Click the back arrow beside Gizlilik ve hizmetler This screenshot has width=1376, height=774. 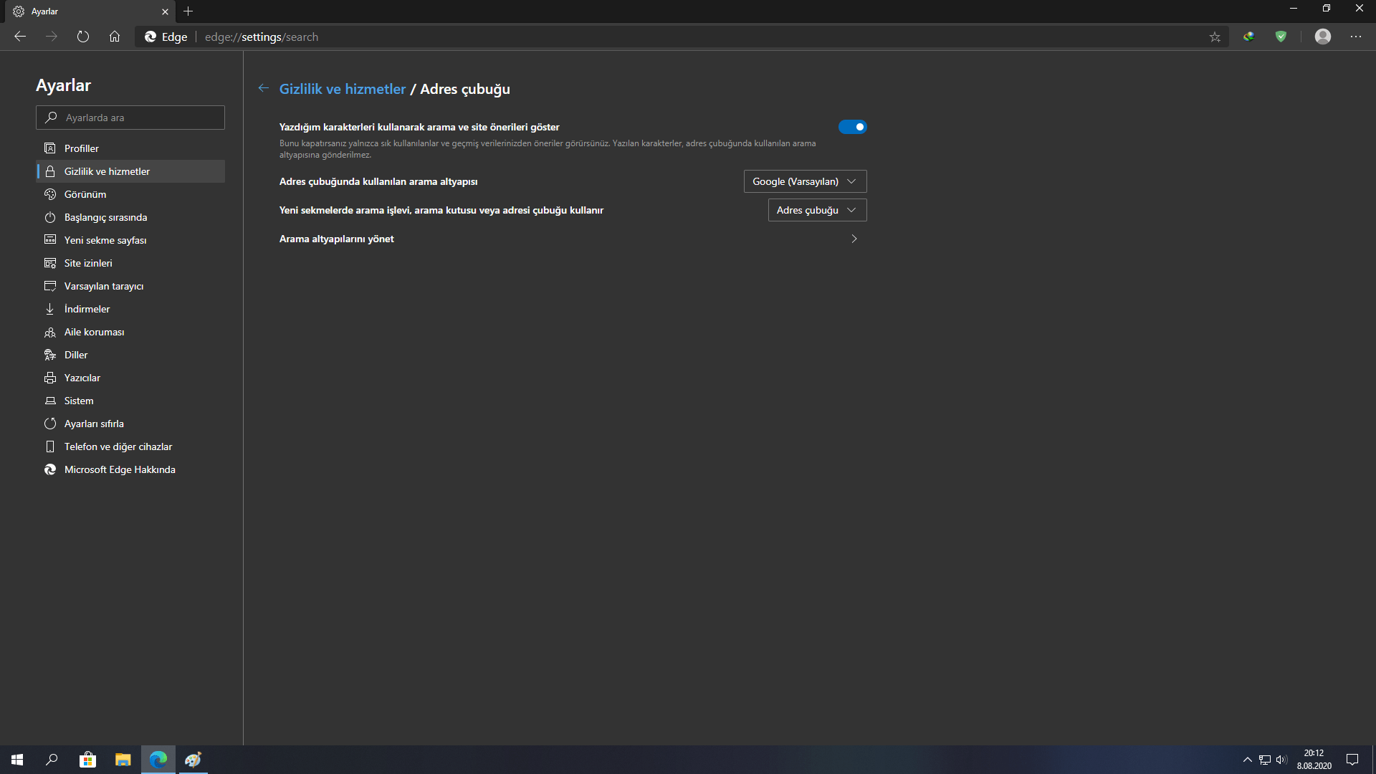point(264,88)
